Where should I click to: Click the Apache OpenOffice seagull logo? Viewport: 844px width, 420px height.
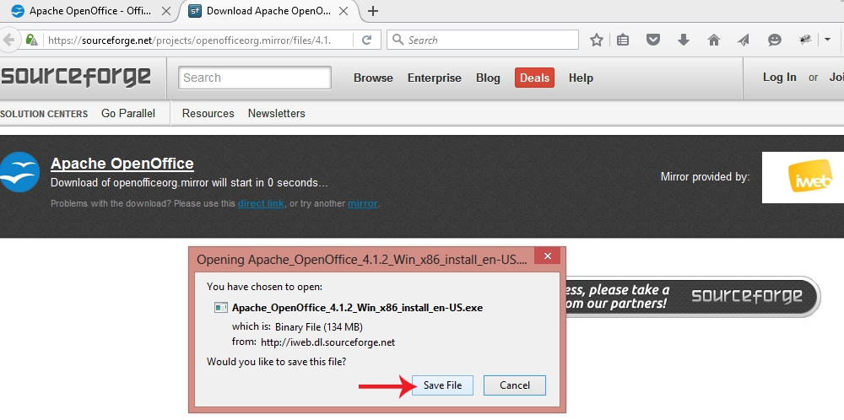click(19, 172)
